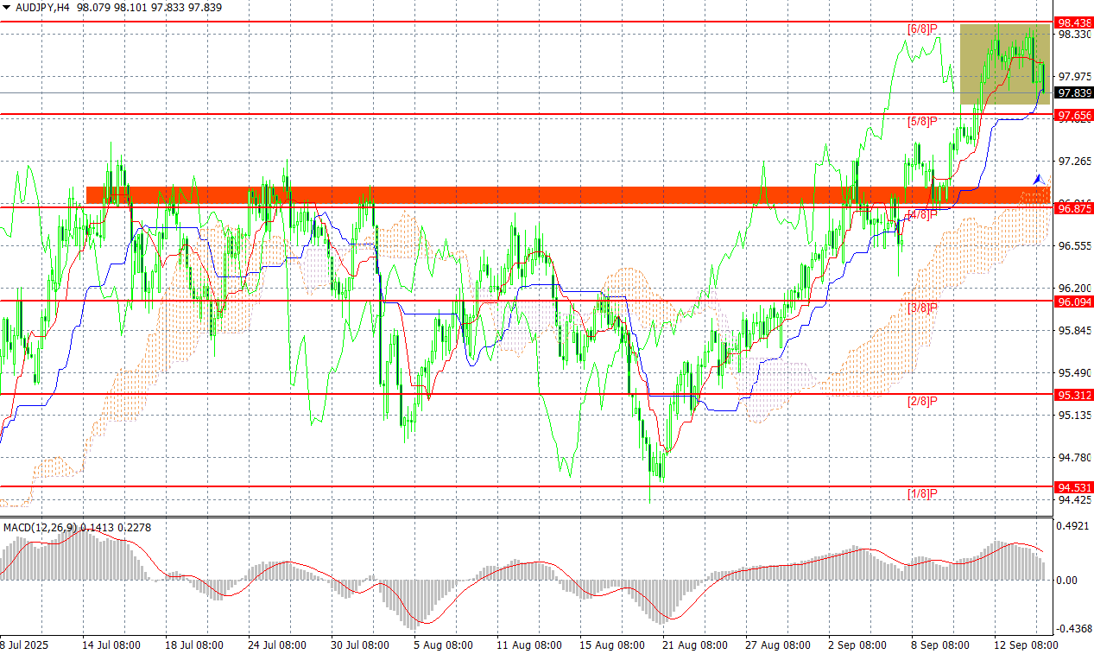Click the red 94.531 price label
Image resolution: width=1094 pixels, height=654 pixels.
[x=1073, y=488]
